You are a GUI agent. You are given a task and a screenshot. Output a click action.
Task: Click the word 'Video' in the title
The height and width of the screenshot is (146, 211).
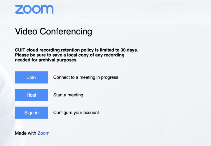tap(26, 31)
